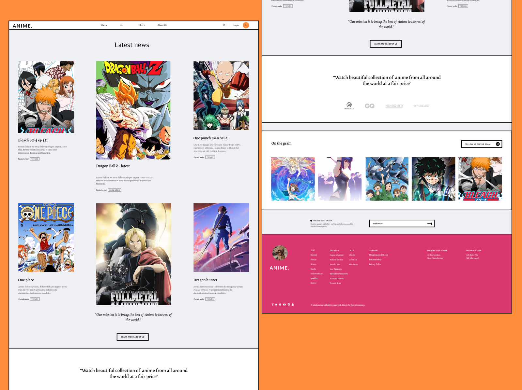Click Learn More About Us below the Fullmetal poster
522x390 pixels.
133,337
